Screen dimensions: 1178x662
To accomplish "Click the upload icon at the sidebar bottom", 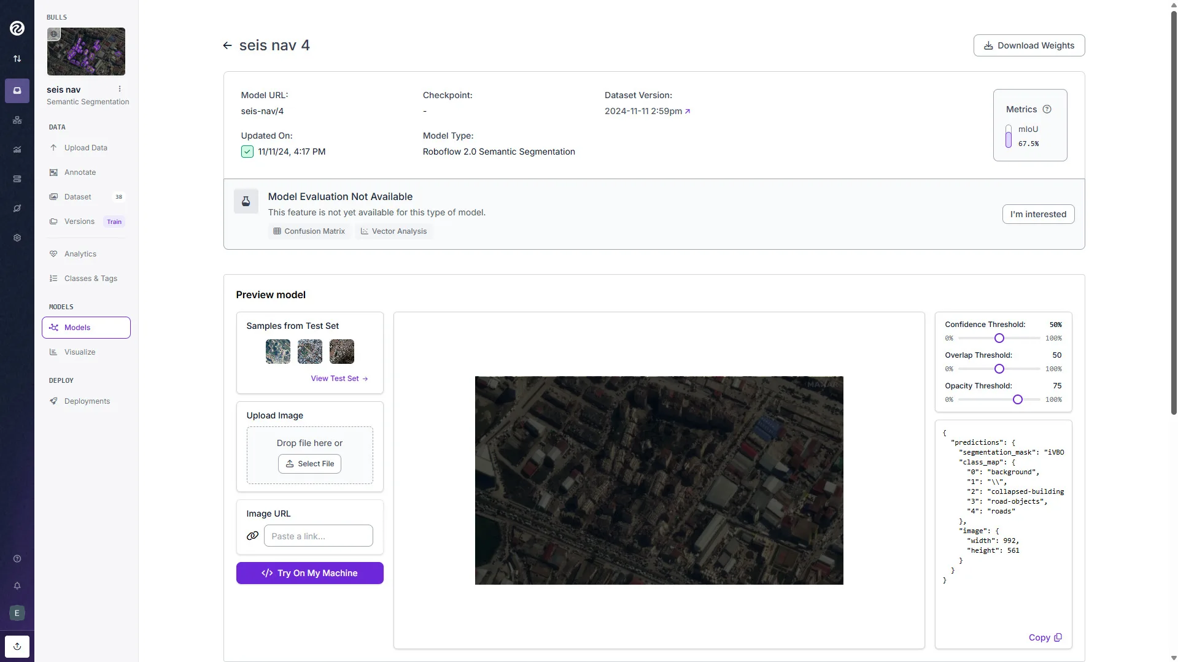I will tap(17, 646).
